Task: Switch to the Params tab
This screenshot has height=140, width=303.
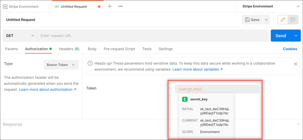Action: coord(11,49)
